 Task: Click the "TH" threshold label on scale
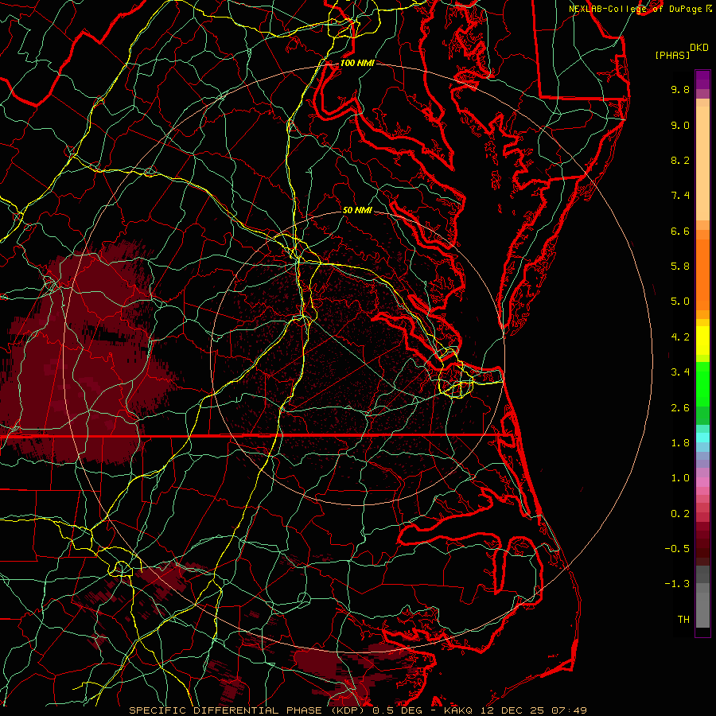click(683, 620)
